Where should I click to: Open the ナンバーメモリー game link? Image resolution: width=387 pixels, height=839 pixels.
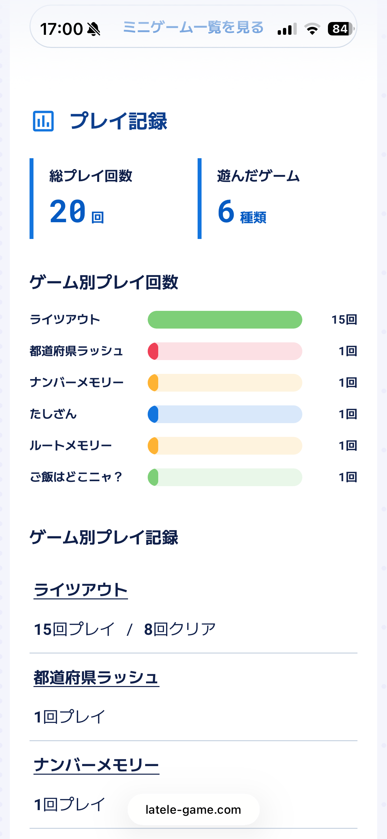coord(96,765)
